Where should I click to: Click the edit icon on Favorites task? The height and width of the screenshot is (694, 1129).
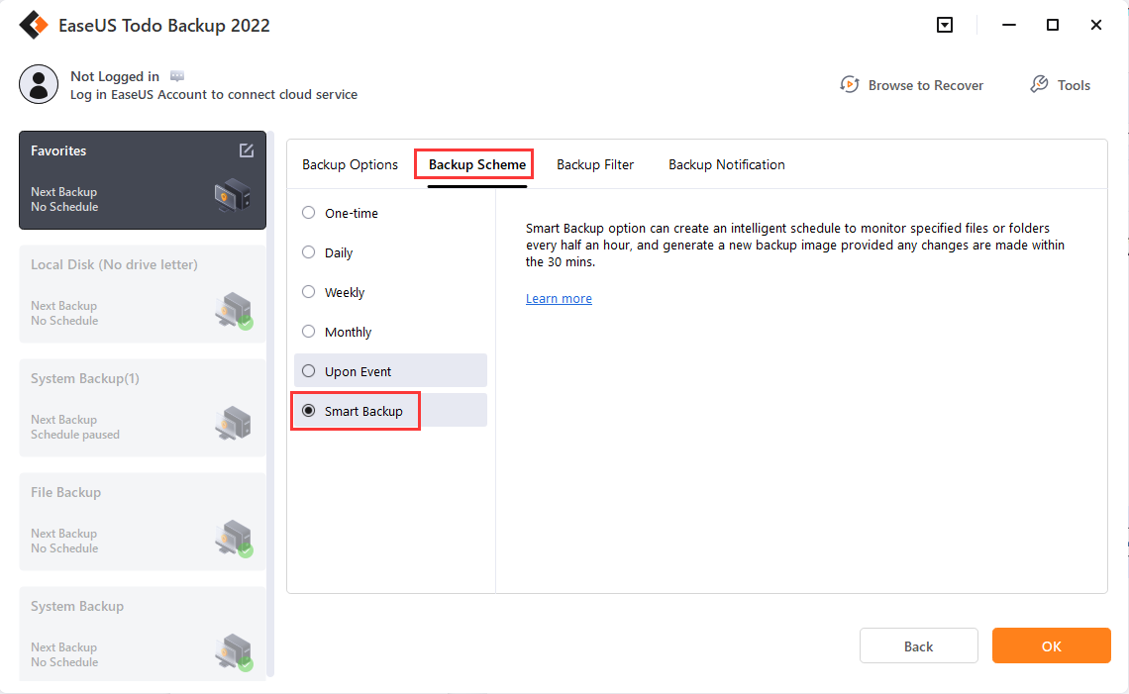pyautogui.click(x=247, y=150)
